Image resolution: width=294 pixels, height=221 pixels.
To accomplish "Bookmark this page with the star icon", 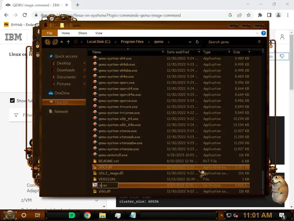I will [248, 15].
